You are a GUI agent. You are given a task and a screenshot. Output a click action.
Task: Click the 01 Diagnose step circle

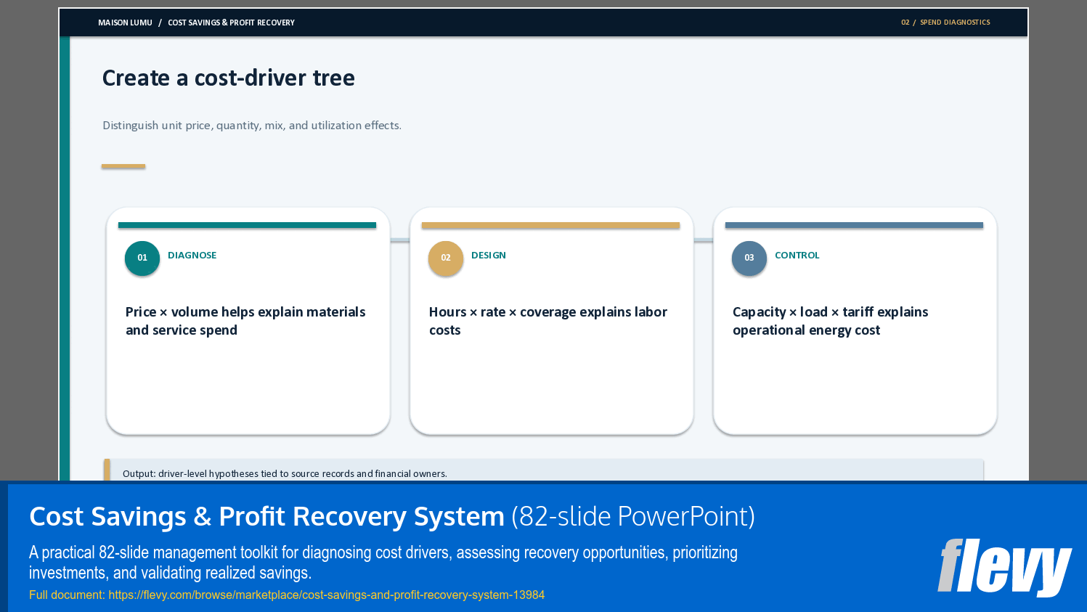pyautogui.click(x=142, y=258)
